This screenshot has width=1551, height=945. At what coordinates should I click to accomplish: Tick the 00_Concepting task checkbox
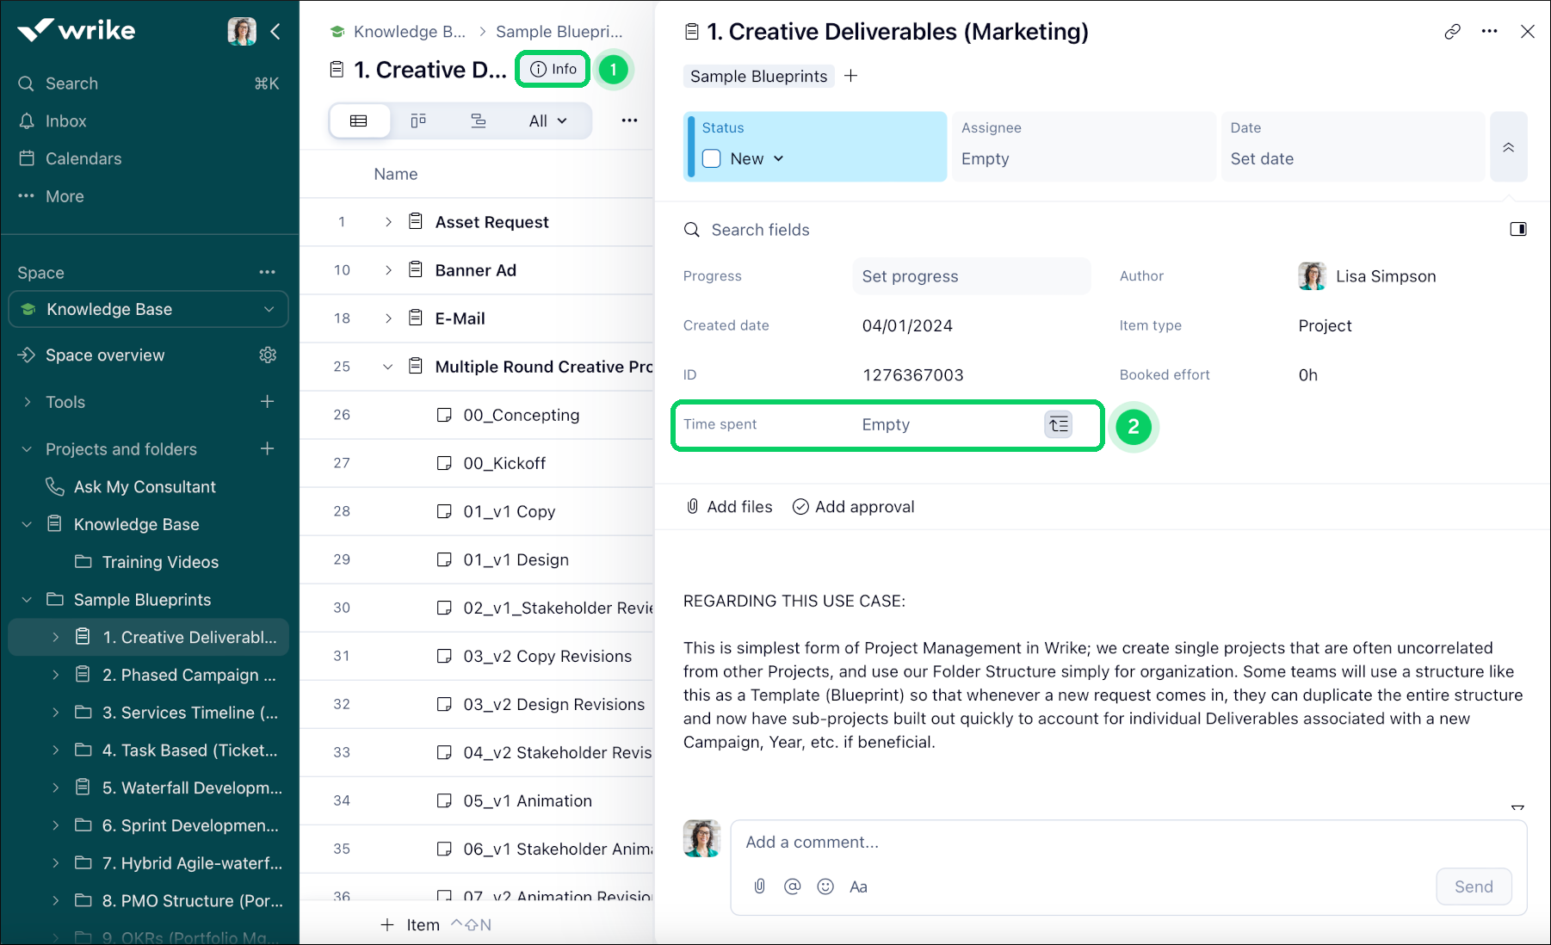444,415
